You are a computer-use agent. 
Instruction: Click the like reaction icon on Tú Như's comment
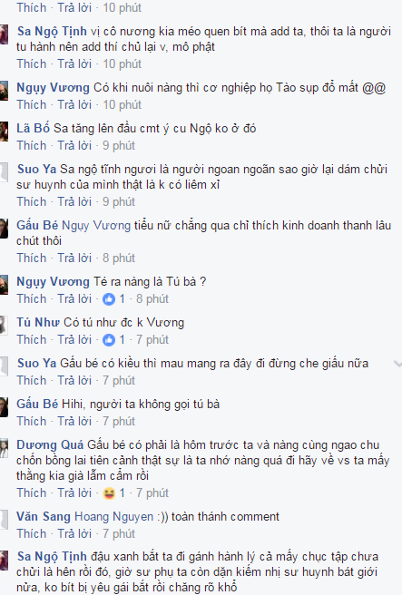point(109,340)
